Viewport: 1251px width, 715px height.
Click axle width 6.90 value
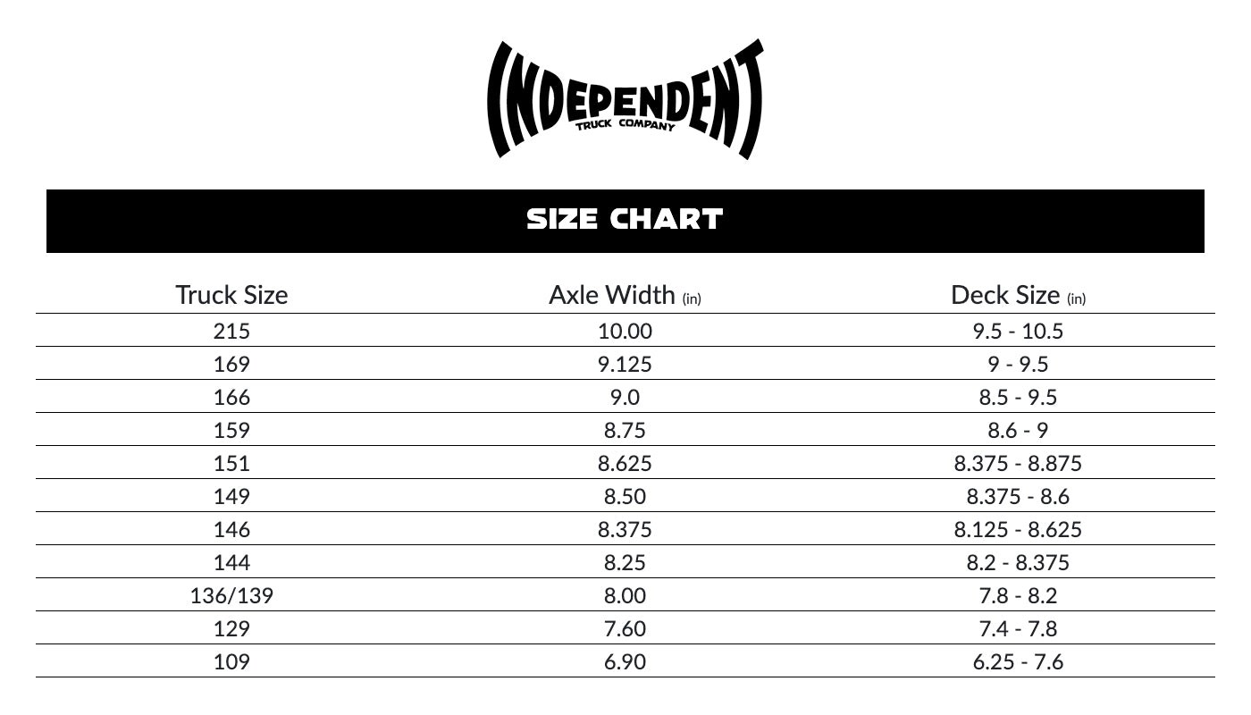[x=625, y=661]
